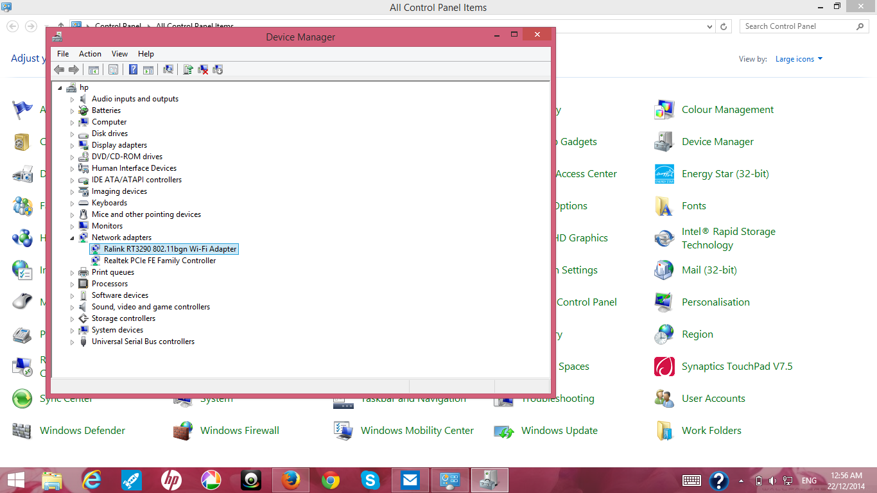
Task: Open the Action menu in Device Manager
Action: (90, 54)
